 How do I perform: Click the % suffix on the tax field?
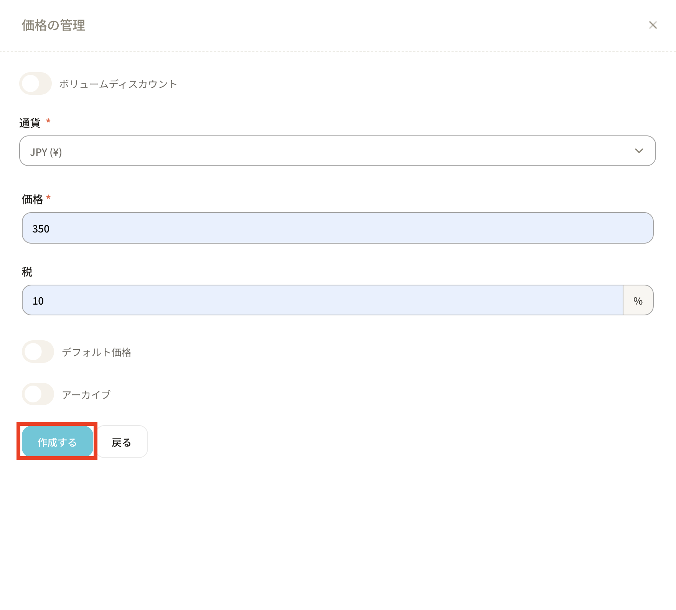pos(638,301)
